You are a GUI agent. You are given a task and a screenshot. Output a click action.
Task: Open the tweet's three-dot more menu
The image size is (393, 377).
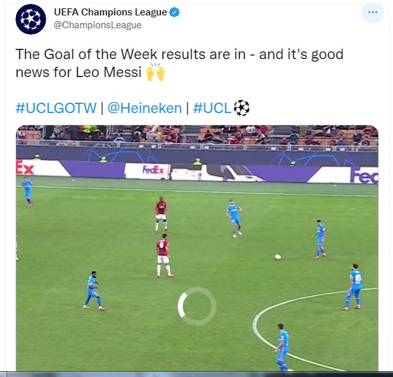372,12
